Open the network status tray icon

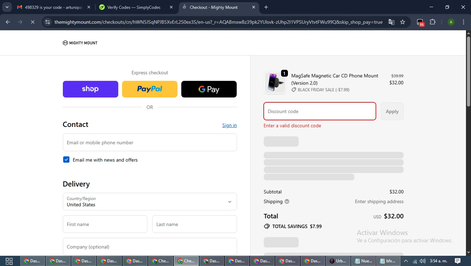click(x=415, y=261)
